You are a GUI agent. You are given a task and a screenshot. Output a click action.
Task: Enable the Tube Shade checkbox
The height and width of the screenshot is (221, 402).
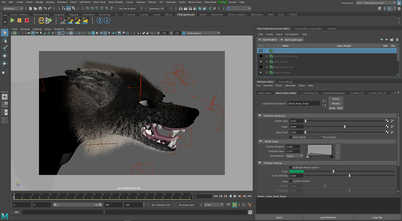(x=290, y=137)
